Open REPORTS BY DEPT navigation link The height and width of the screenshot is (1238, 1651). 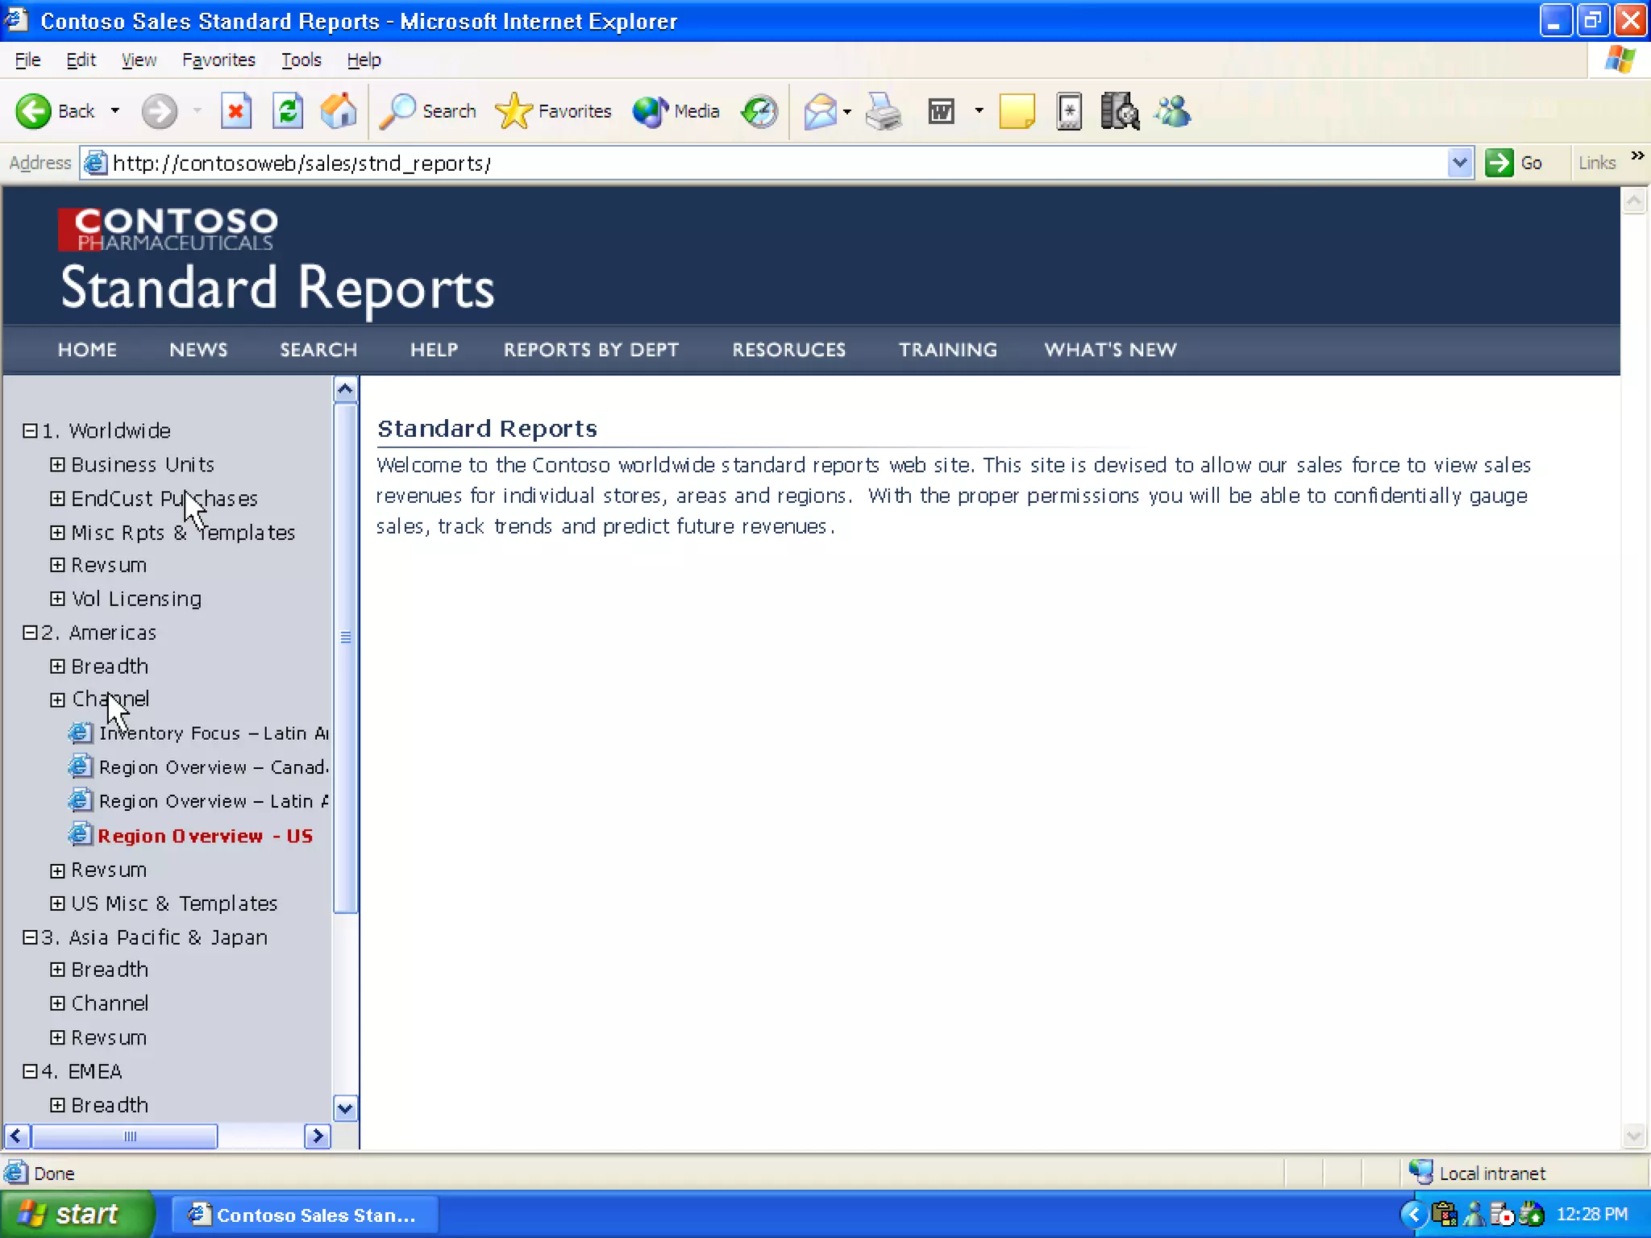(x=591, y=350)
